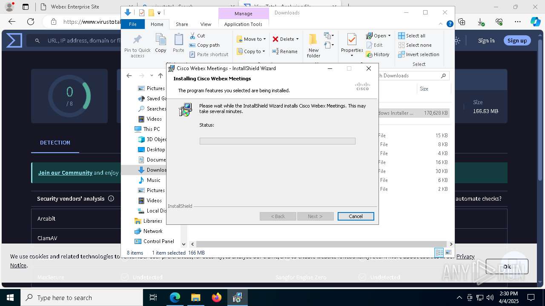545x306 pixels.
Task: Expand the Open dropdown arrow in ribbon
Action: pyautogui.click(x=389, y=36)
